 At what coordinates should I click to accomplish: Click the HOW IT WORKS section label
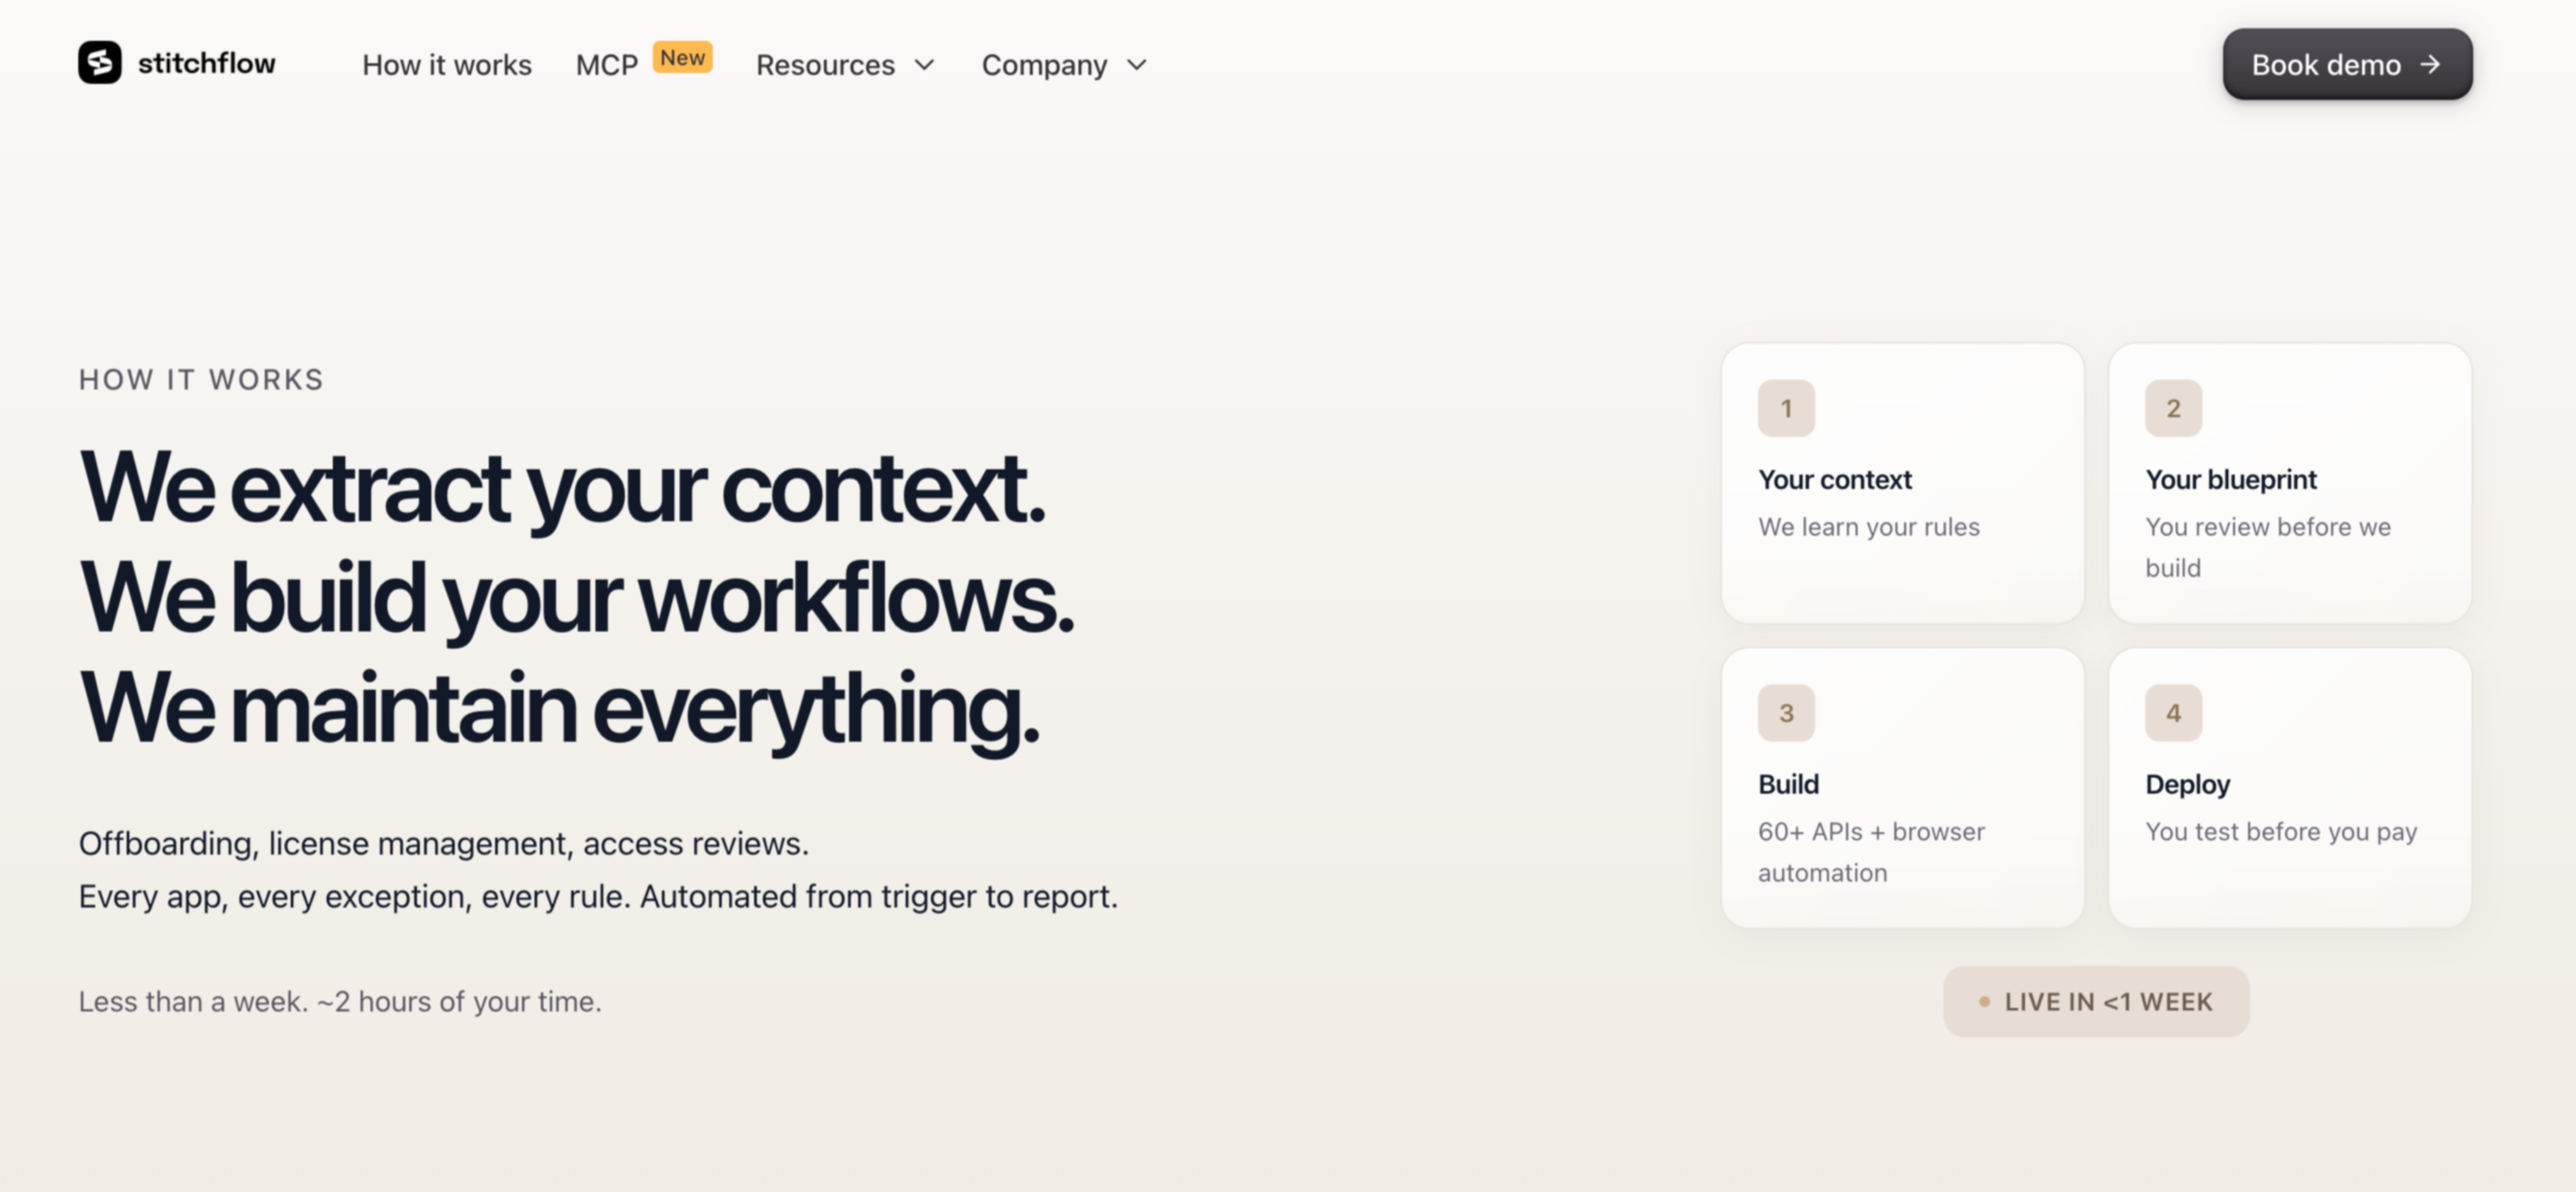pyautogui.click(x=202, y=380)
